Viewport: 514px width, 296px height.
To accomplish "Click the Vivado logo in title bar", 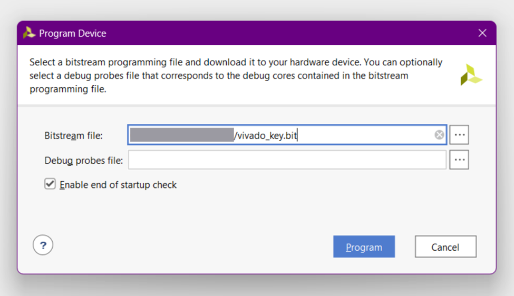I will pos(29,33).
